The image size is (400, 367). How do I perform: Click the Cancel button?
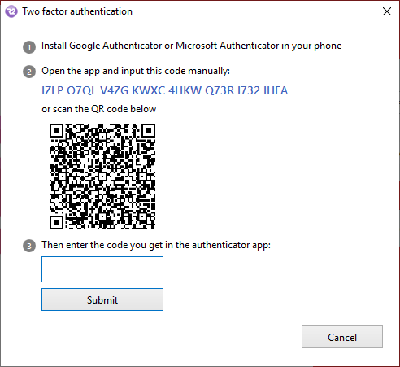click(342, 337)
